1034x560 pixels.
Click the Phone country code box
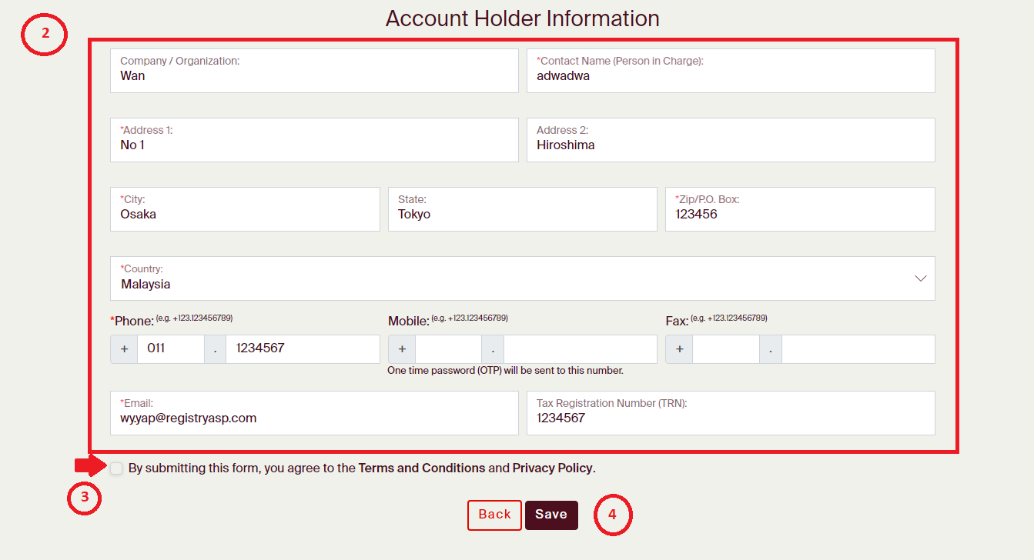(x=170, y=348)
